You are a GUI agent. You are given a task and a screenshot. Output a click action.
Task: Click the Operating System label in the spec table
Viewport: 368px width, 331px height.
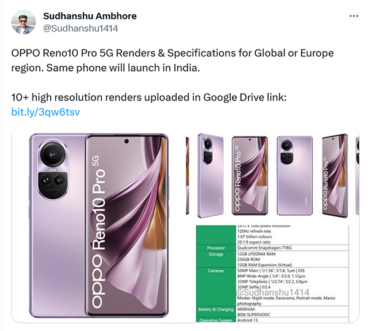tap(215, 322)
